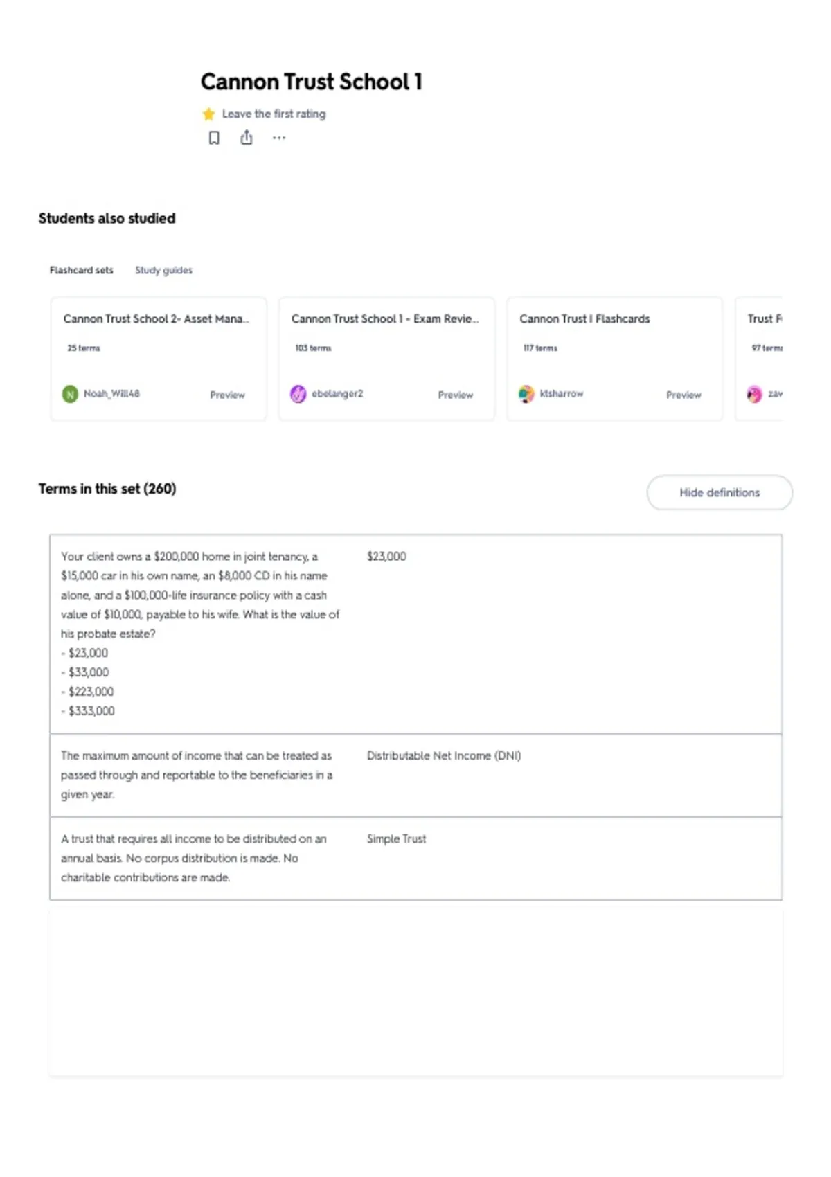Click Leave the first rating link

coord(274,114)
